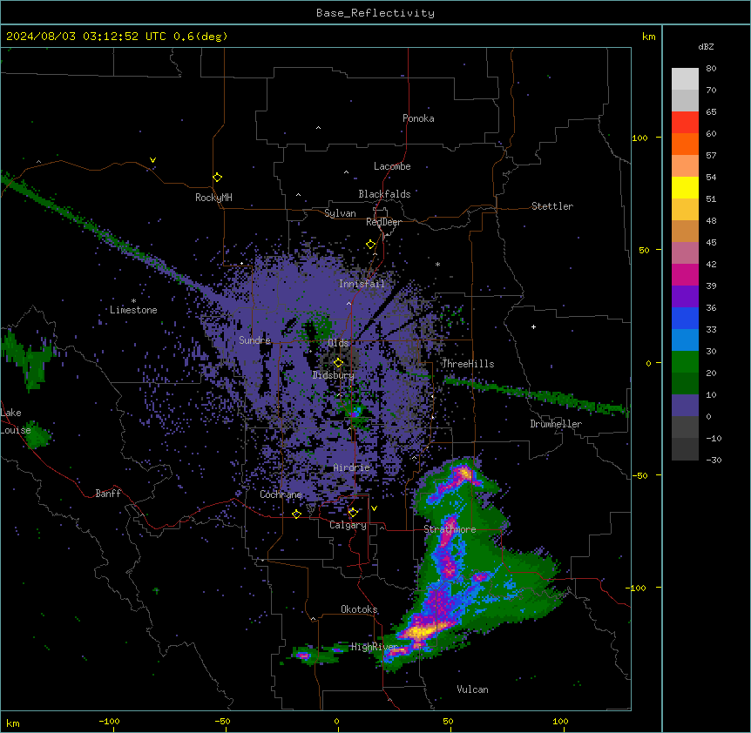The image size is (751, 733).
Task: Click the ThreeHills city label
Action: tap(468, 364)
